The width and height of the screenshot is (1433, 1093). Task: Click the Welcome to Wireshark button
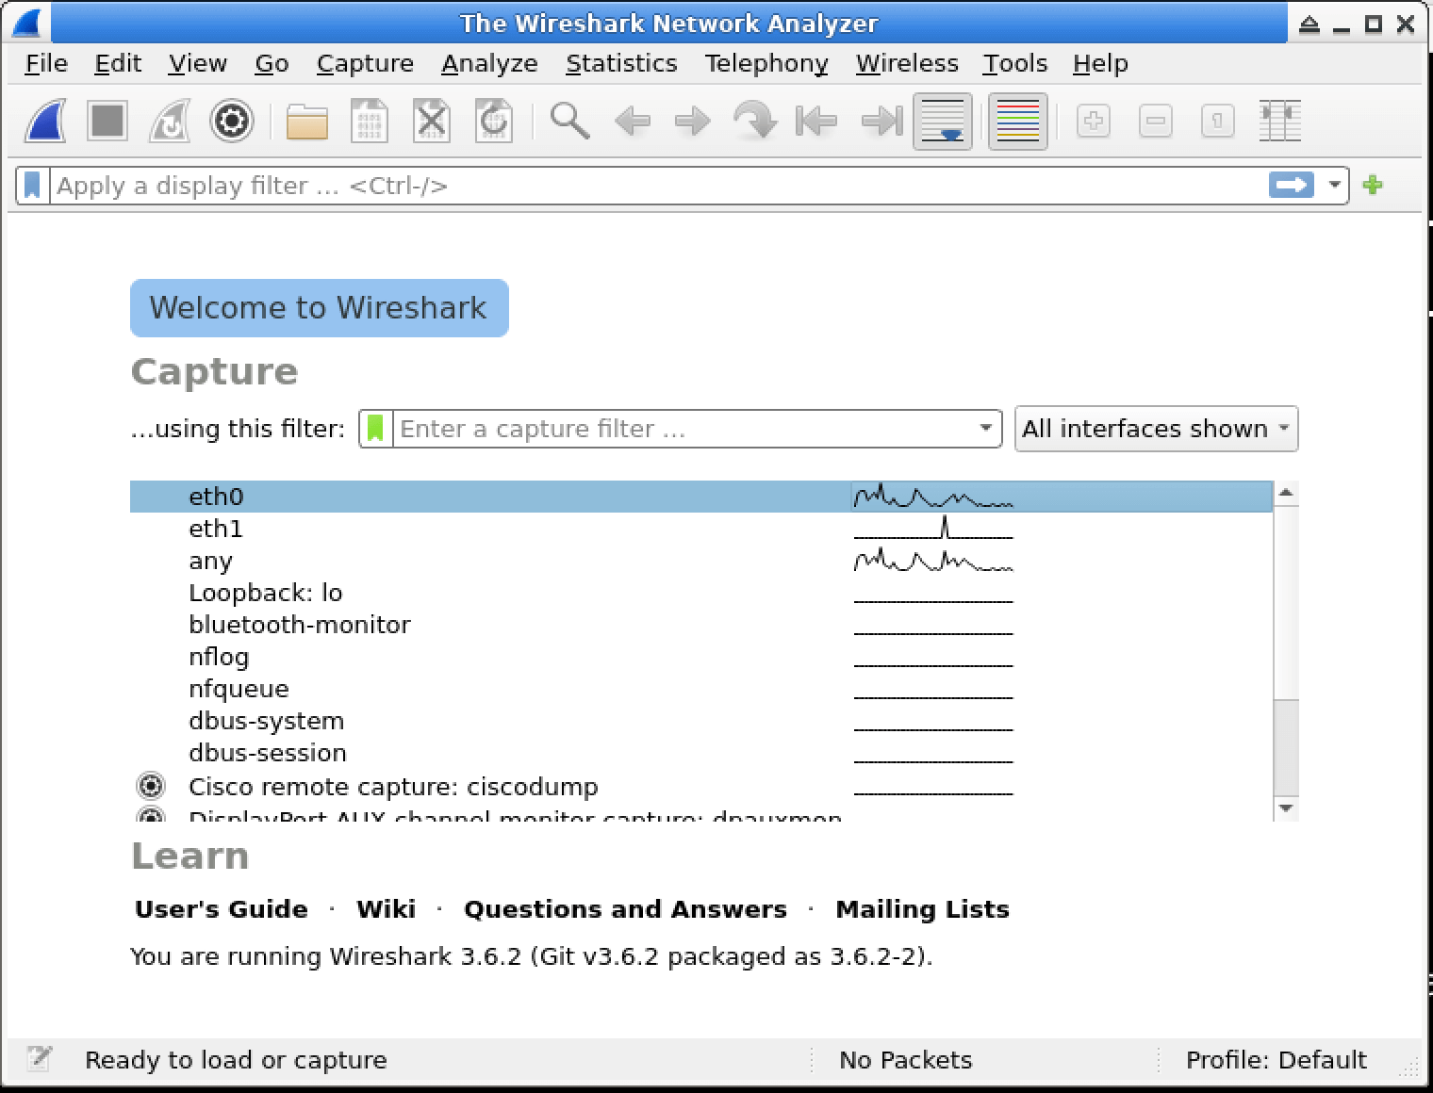[x=319, y=308]
